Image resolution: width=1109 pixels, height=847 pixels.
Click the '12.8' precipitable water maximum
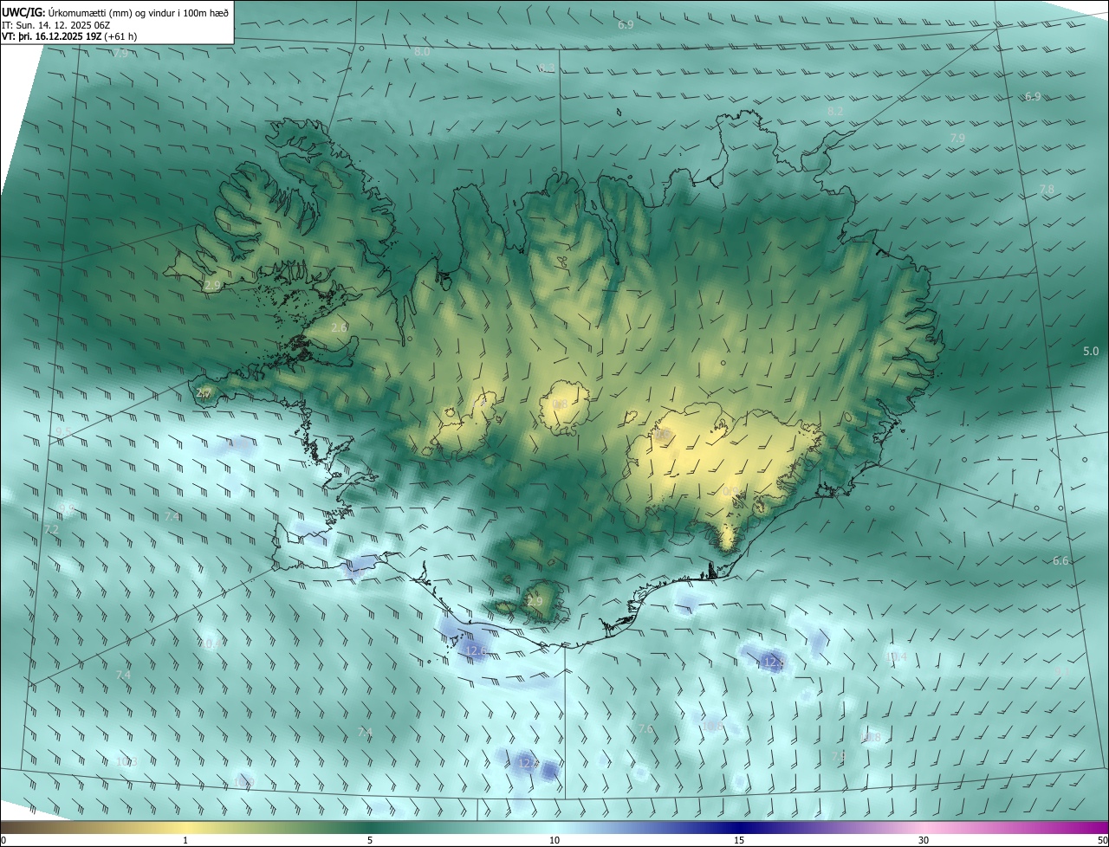coord(774,663)
